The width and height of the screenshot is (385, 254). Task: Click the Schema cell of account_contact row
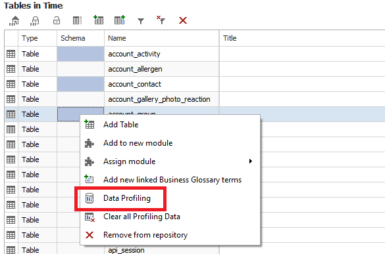tap(80, 84)
